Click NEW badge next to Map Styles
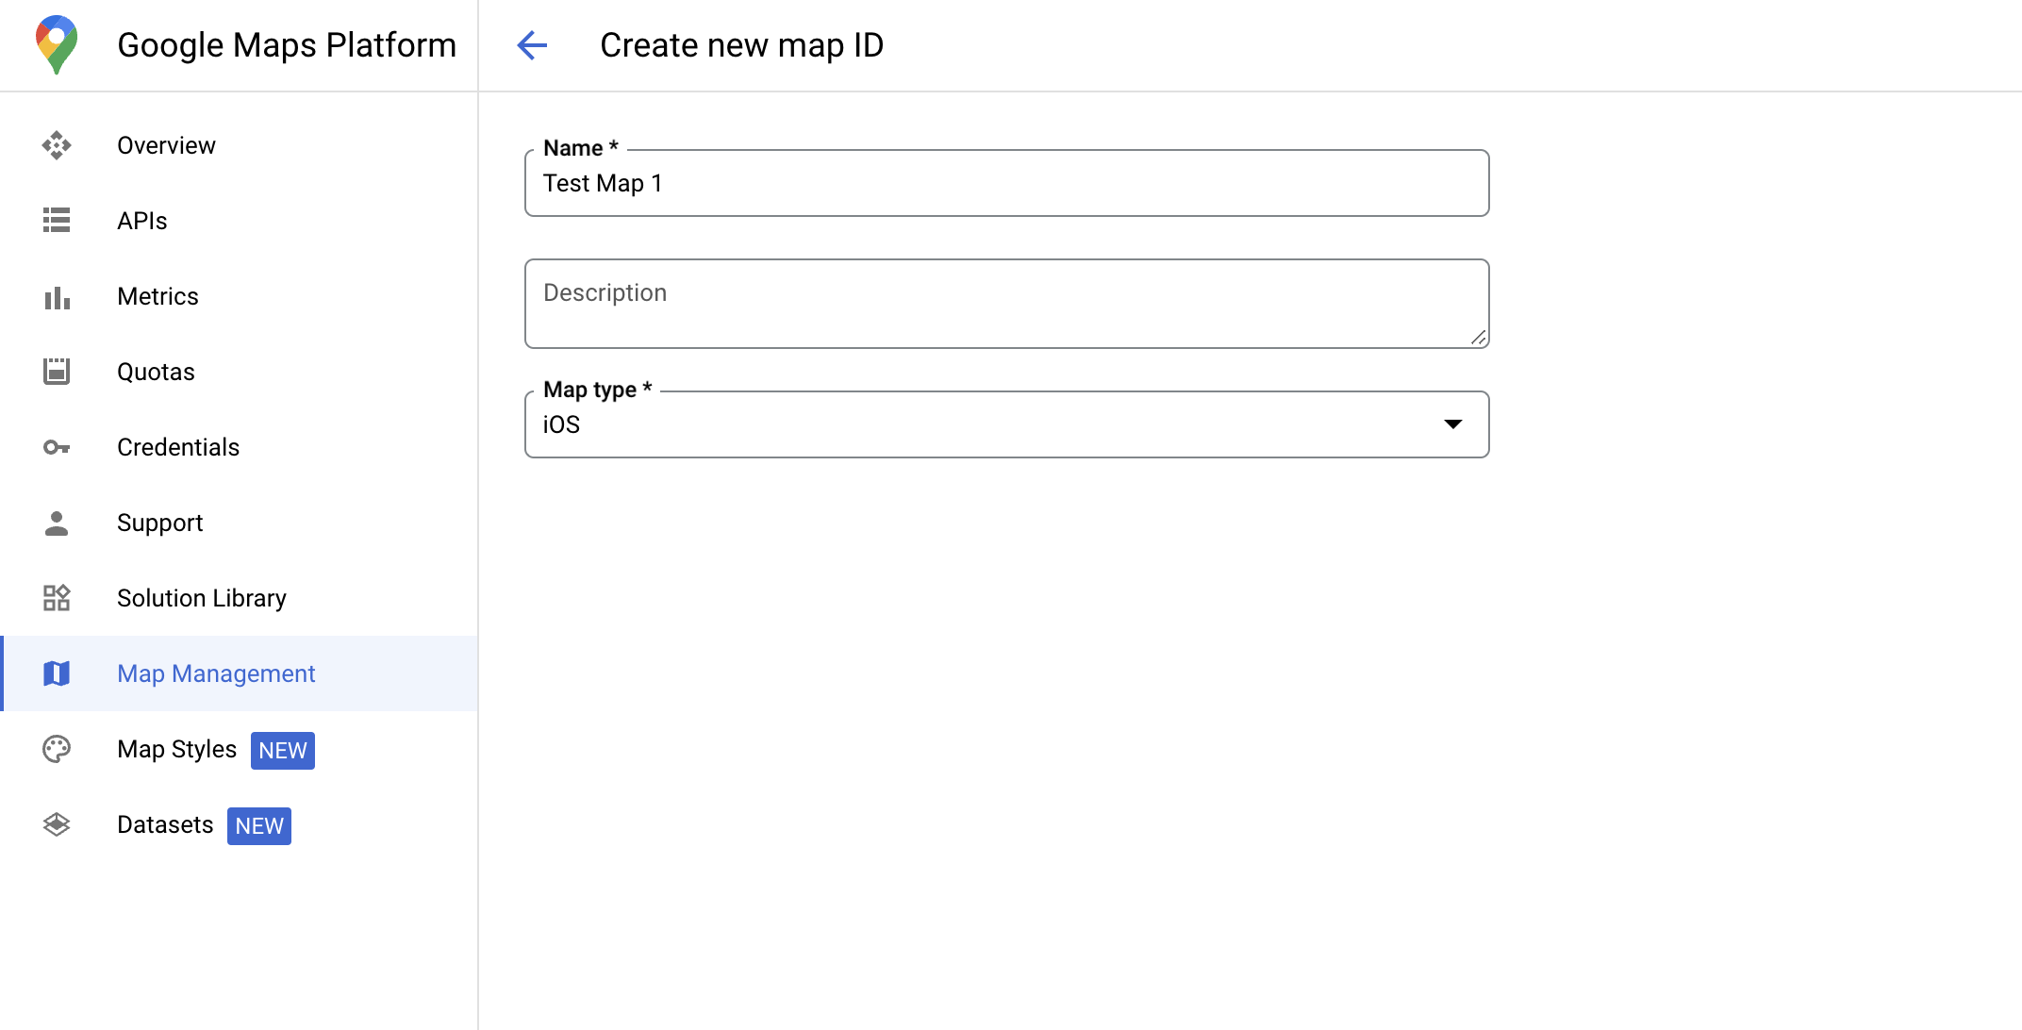2022x1030 pixels. click(x=282, y=750)
